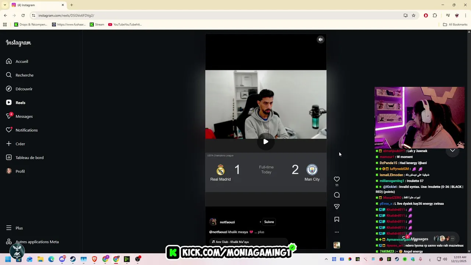Open All Bookmarks folder
The height and width of the screenshot is (265, 471).
(455, 25)
